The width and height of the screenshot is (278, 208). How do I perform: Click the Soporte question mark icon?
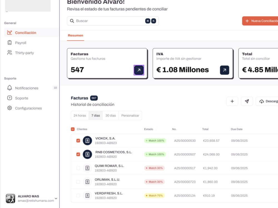[x=9, y=98]
